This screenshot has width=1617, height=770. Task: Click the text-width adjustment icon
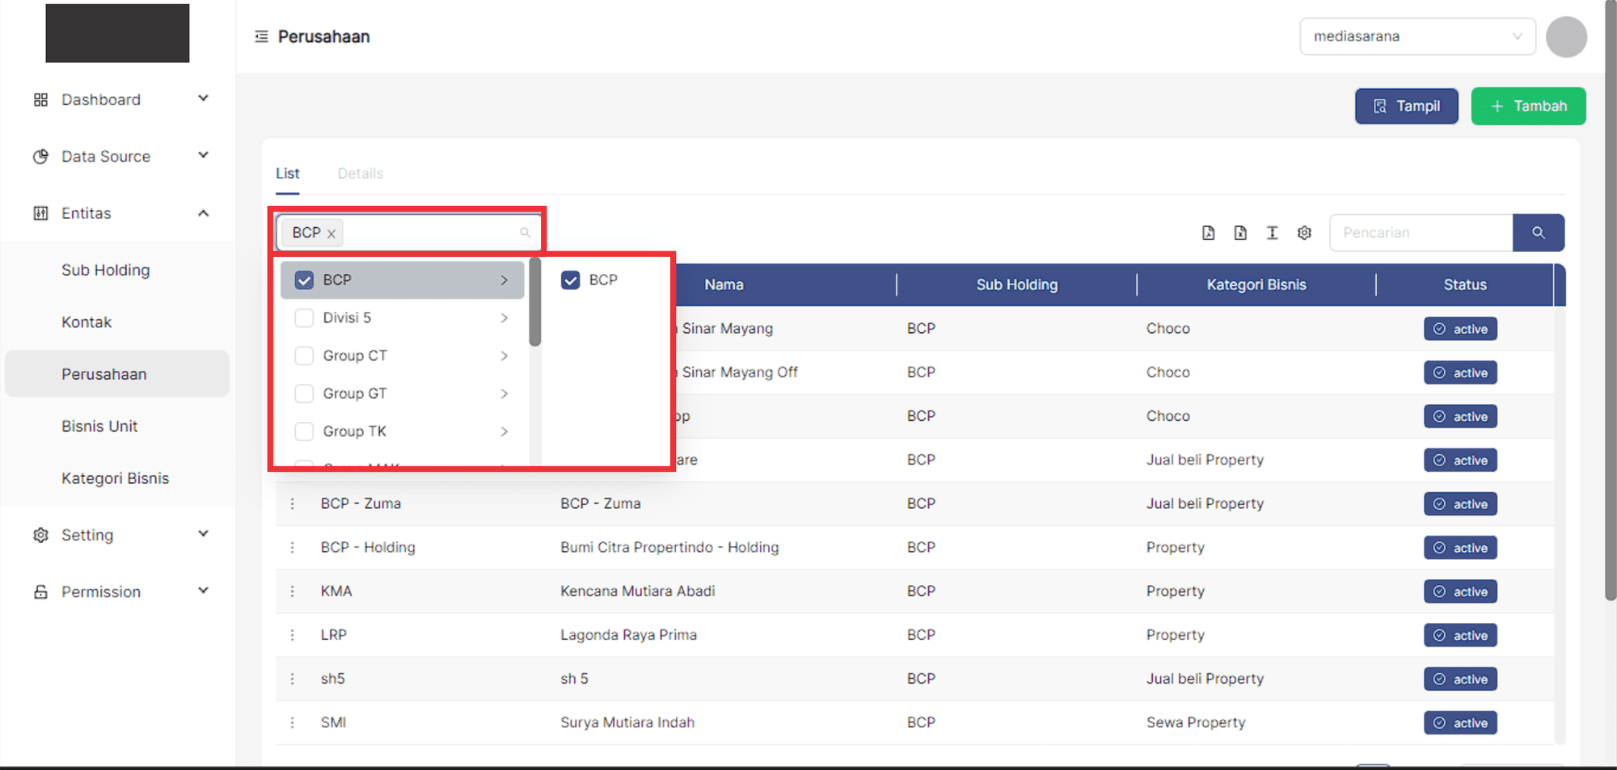[x=1272, y=233]
